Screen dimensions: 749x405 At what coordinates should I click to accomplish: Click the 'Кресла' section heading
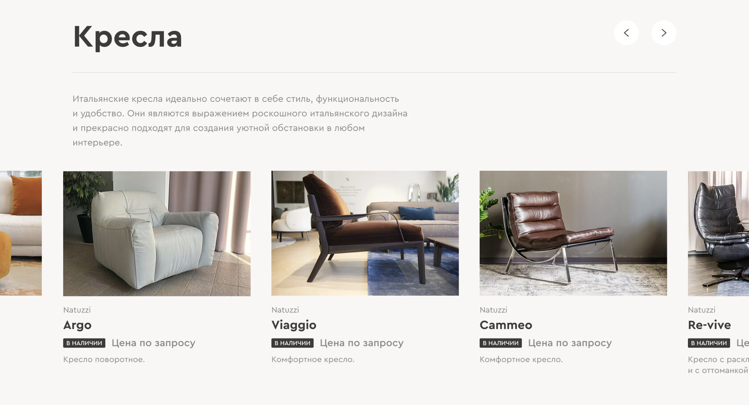point(128,37)
